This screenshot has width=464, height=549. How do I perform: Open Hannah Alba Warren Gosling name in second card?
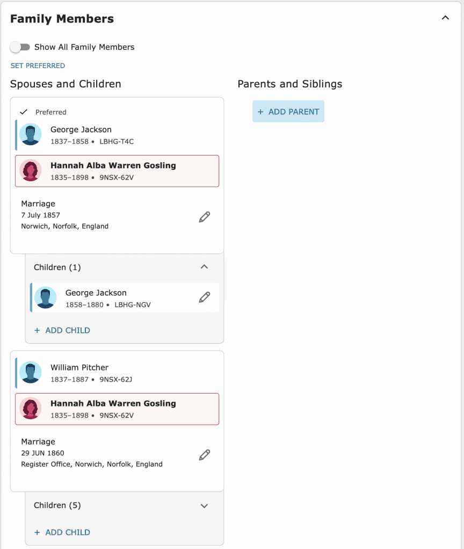[x=113, y=403]
